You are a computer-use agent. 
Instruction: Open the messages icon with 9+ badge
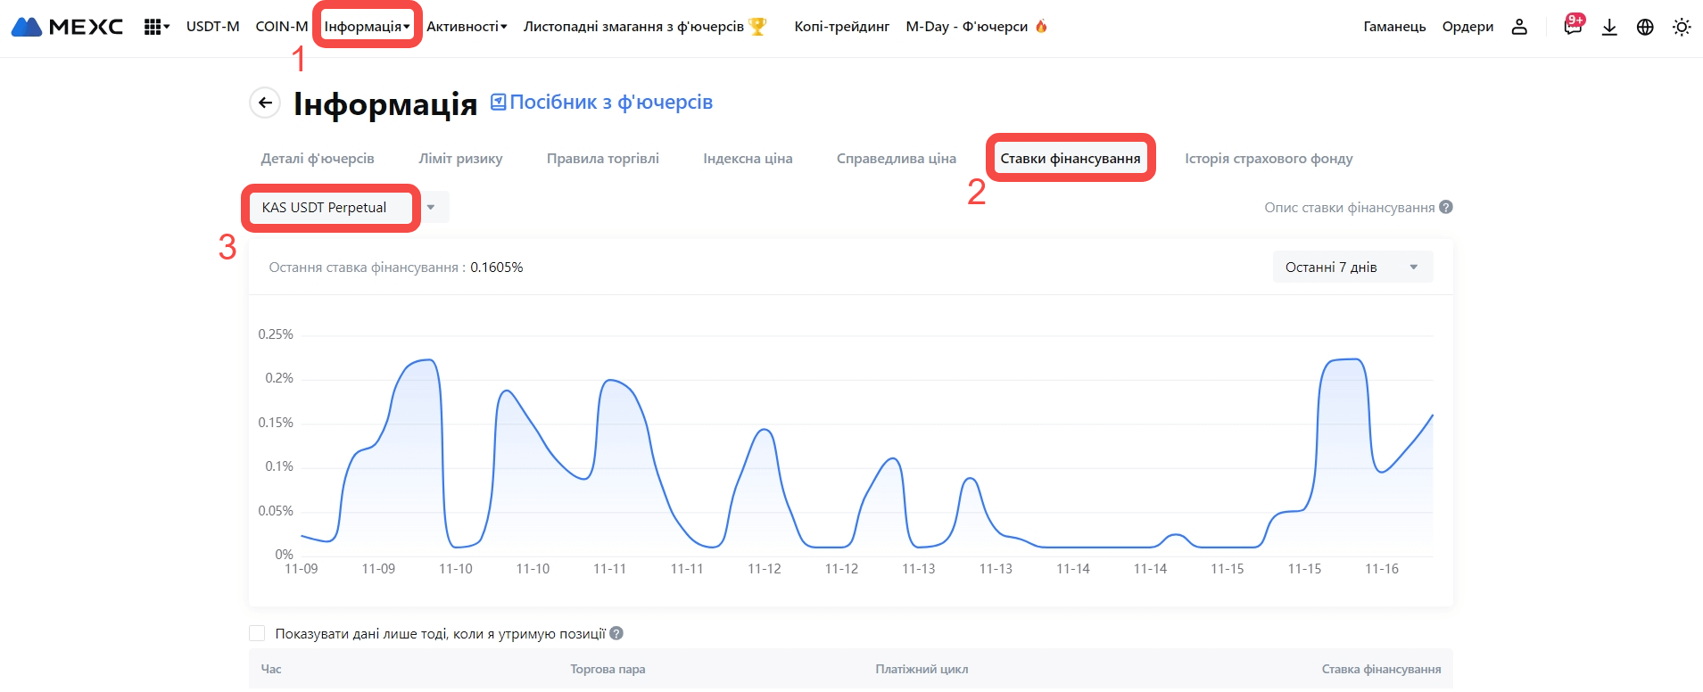click(1572, 26)
